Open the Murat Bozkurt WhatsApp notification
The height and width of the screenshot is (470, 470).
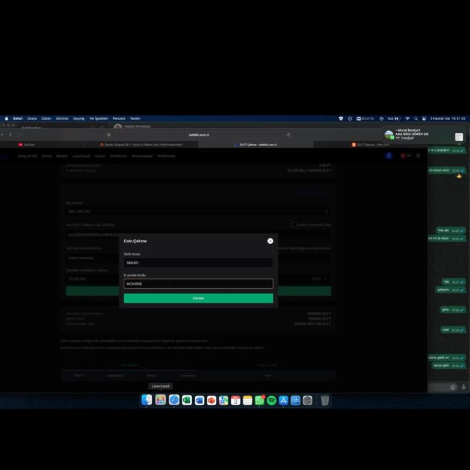click(424, 134)
